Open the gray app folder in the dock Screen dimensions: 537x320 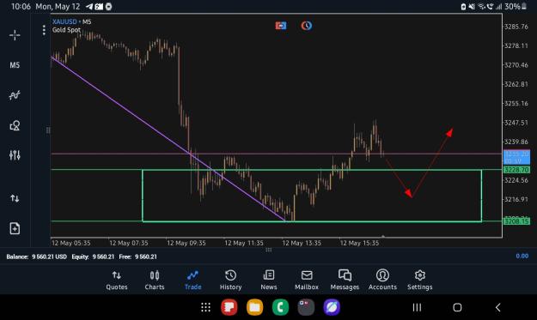(306, 307)
